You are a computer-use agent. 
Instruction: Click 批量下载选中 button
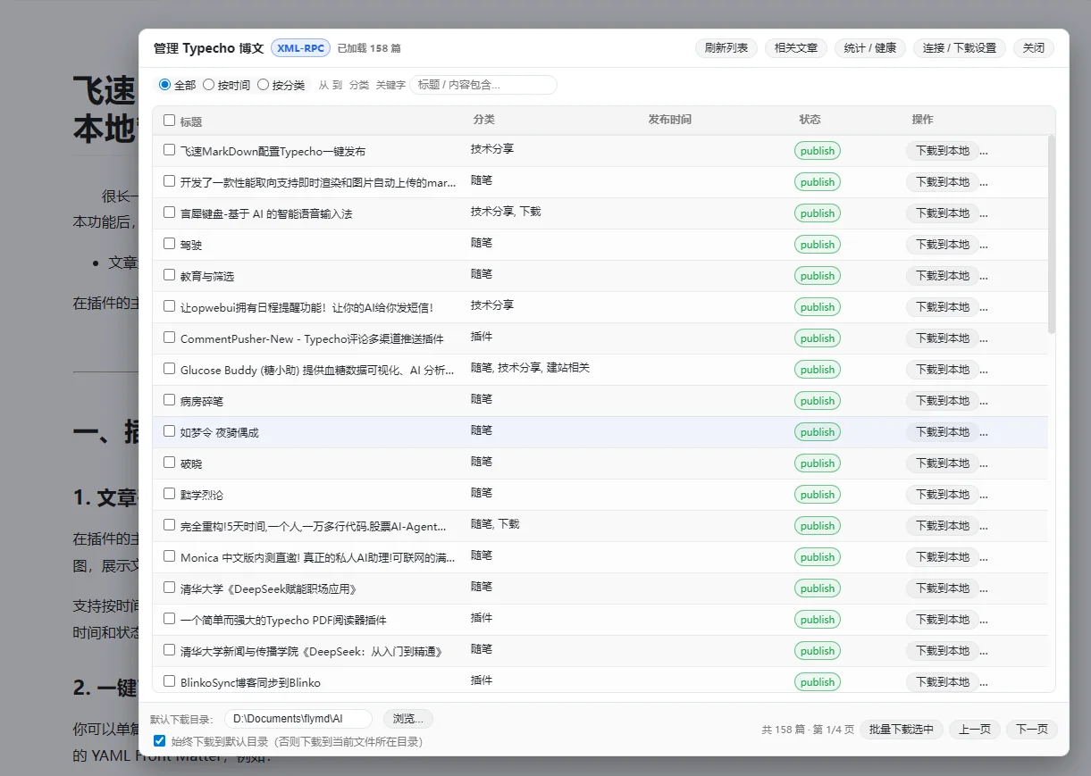(901, 730)
